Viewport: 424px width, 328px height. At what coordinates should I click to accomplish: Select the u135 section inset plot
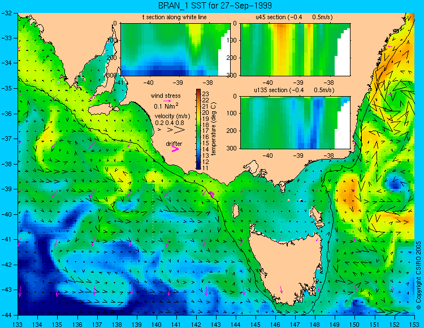point(295,123)
